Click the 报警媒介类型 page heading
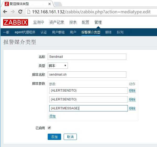The image size is (157, 147). [x=19, y=42]
